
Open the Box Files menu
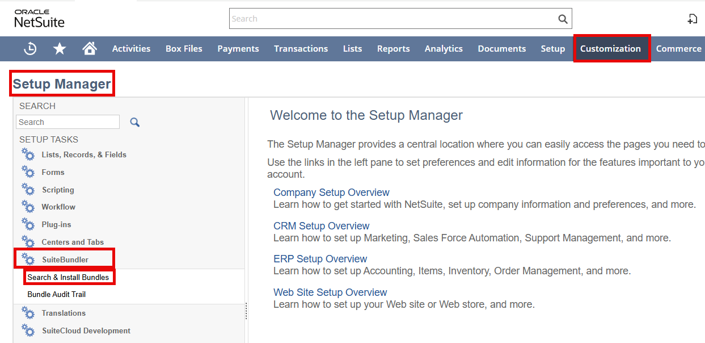tap(184, 49)
